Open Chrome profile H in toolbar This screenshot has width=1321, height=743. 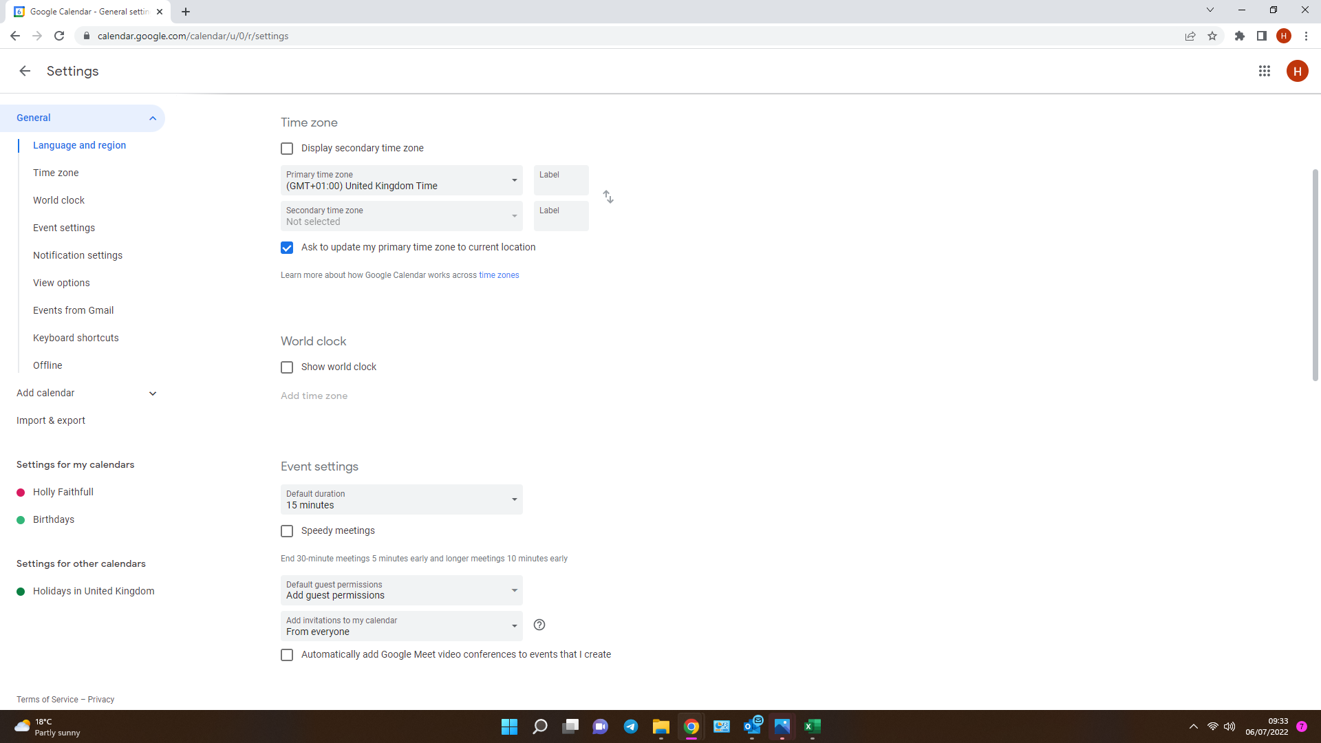(x=1284, y=36)
